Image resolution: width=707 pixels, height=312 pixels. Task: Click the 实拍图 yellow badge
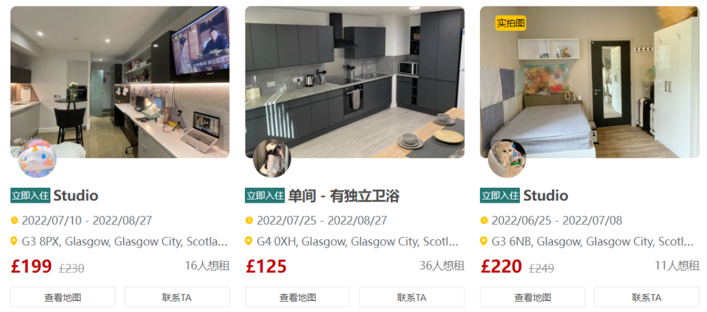[x=511, y=22]
